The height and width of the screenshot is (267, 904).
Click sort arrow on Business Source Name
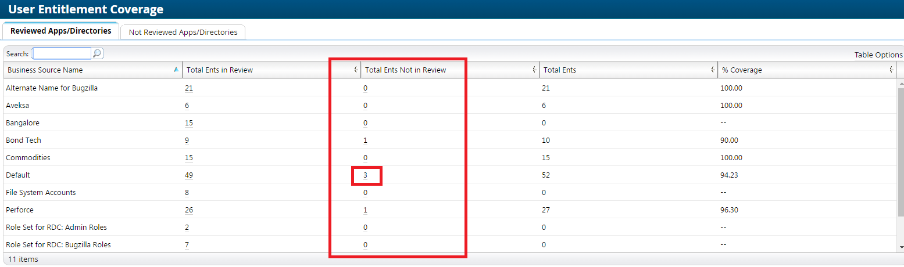tap(176, 70)
